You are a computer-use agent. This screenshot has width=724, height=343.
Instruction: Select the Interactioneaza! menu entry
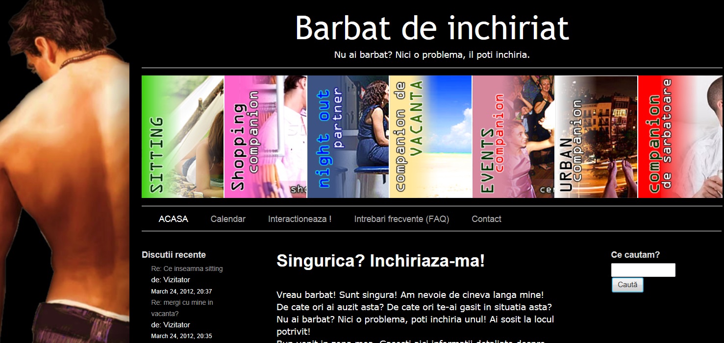(x=299, y=219)
